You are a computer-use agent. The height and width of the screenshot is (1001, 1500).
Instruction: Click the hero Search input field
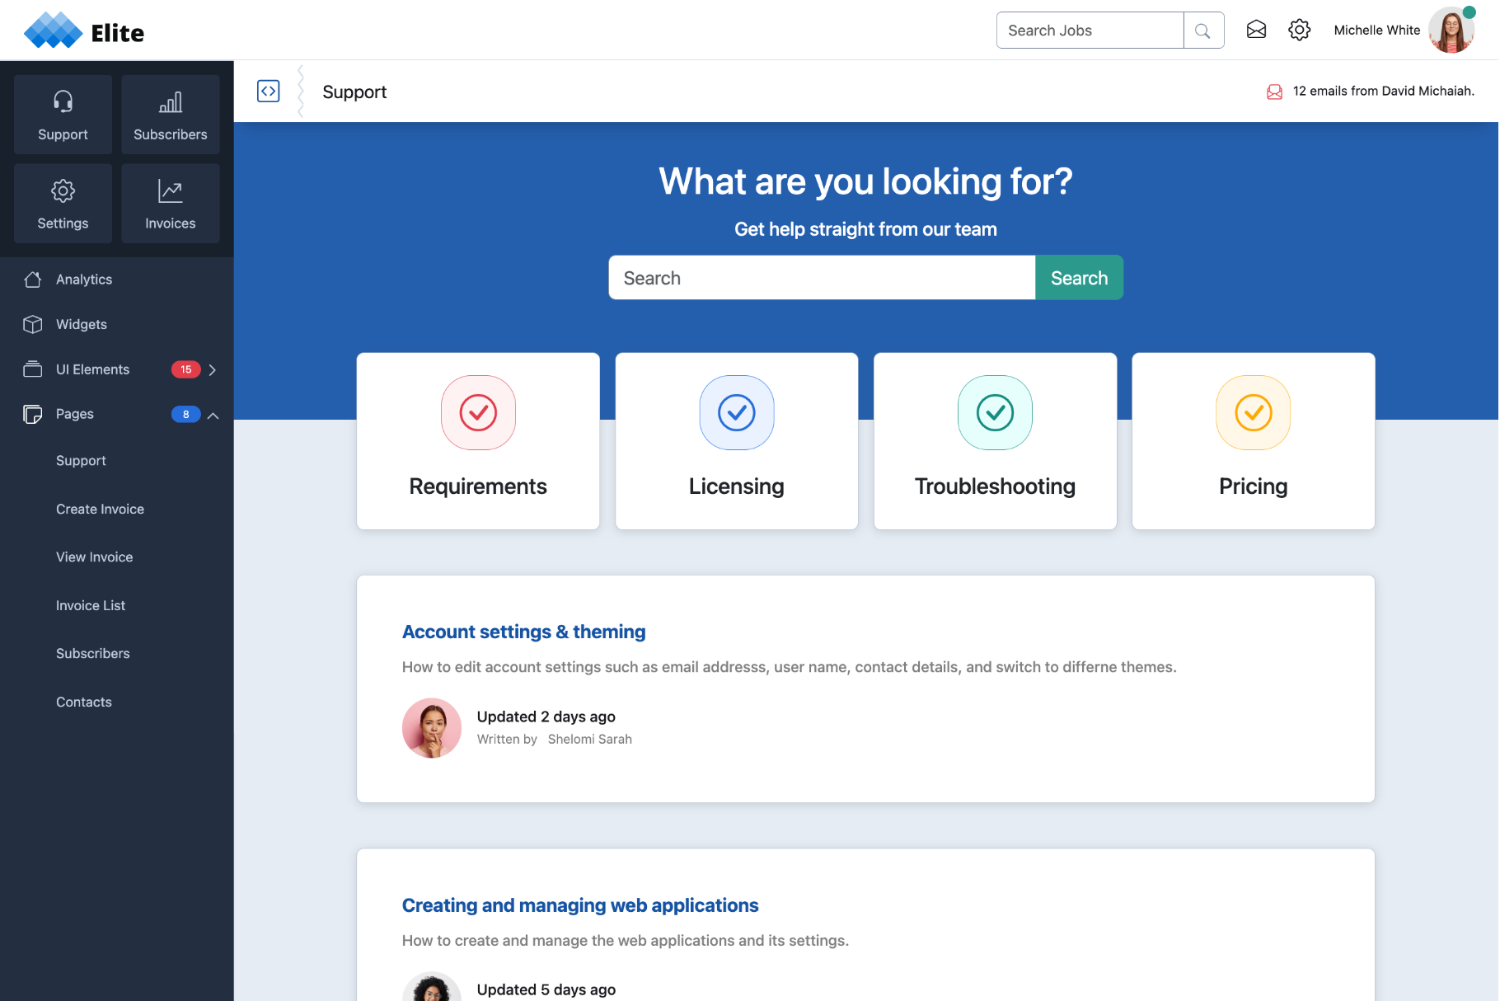pos(821,277)
